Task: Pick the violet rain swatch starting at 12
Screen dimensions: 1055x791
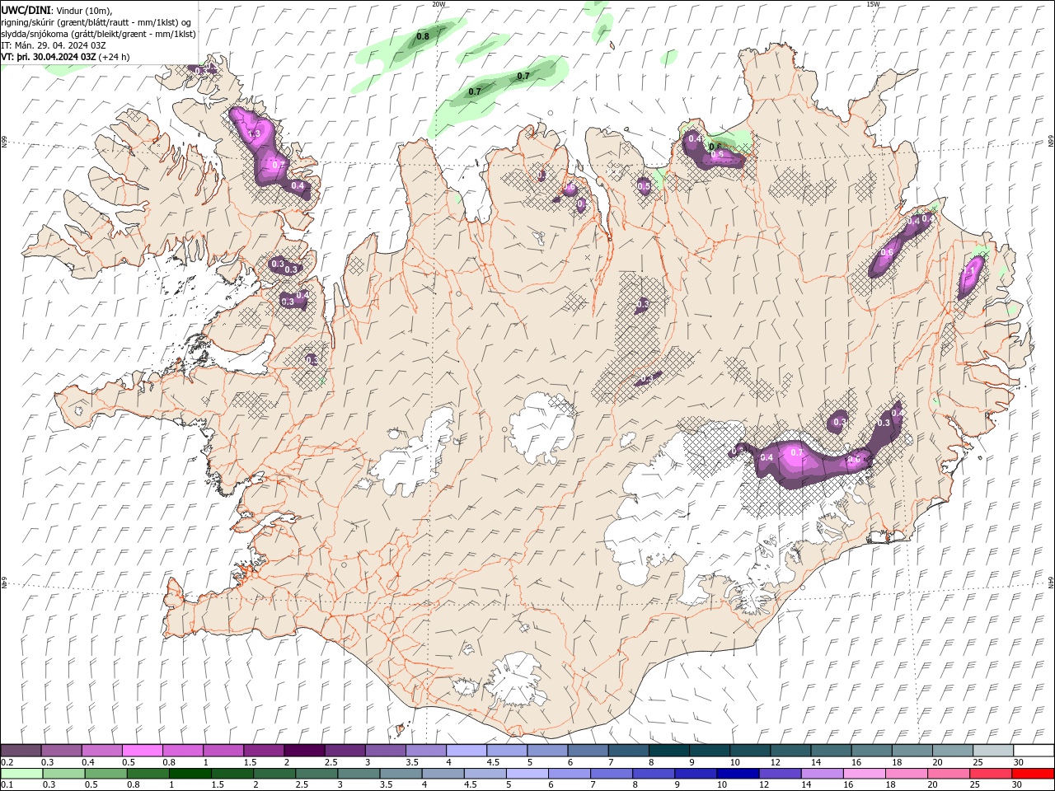Action: coord(779,774)
